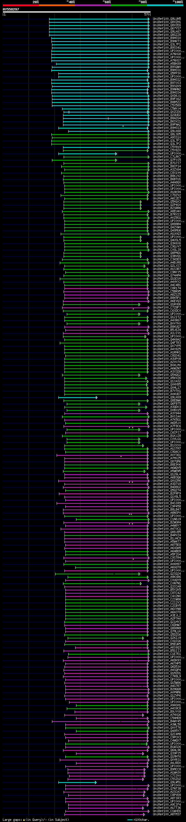Select hit label UniRef100_C8R174
The image size is (186, 822).
coord(167,288)
